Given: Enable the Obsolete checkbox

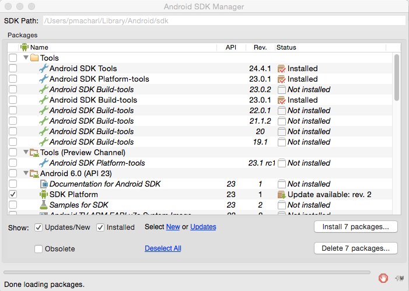Looking at the screenshot, I should pos(39,249).
